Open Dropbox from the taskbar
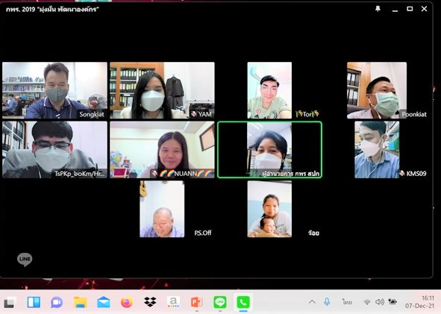 pyautogui.click(x=150, y=303)
